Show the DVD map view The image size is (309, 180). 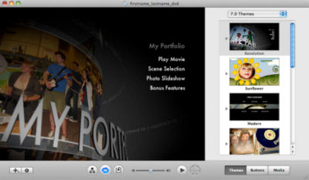pos(92,170)
